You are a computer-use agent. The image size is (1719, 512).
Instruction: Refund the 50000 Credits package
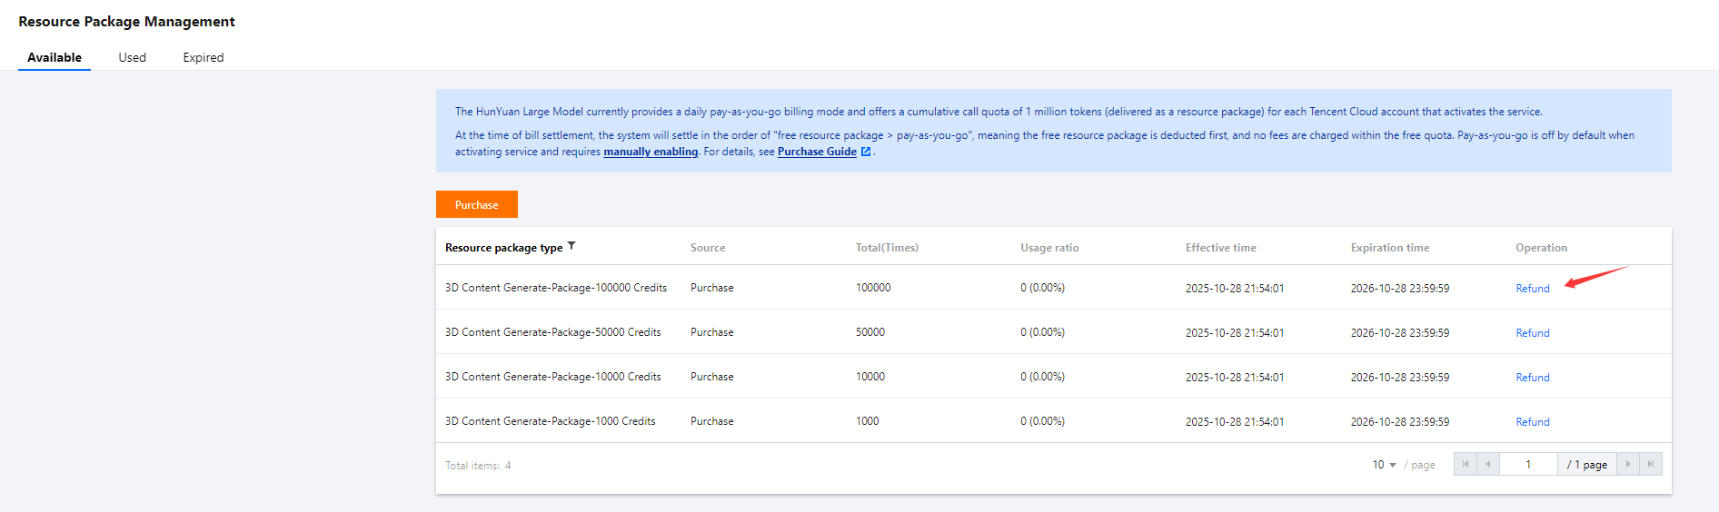click(1532, 333)
